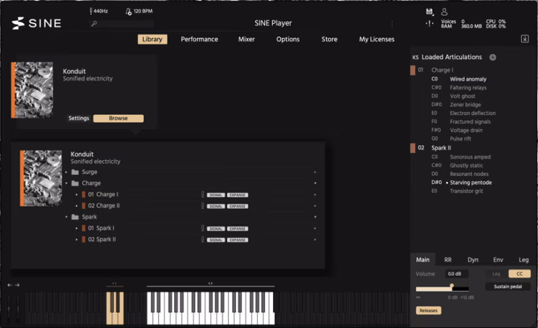Open the Options tab
The height and width of the screenshot is (328, 538).
[x=288, y=39]
